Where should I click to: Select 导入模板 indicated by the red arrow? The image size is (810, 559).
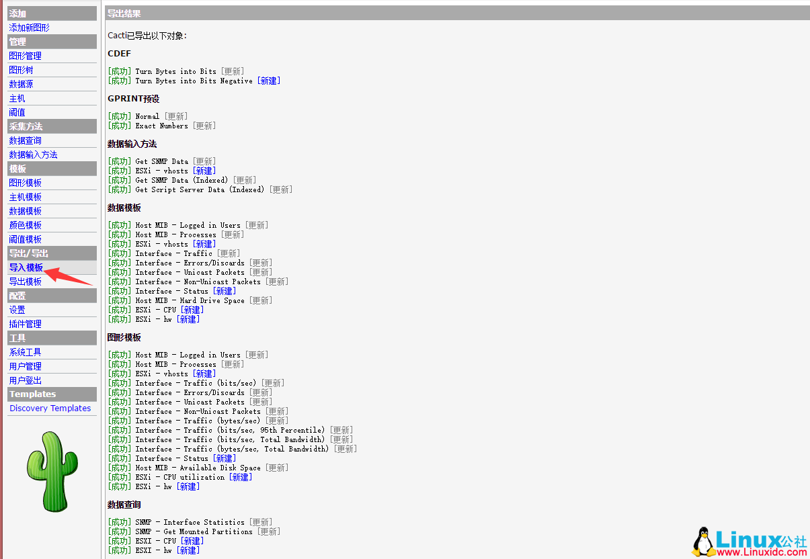coord(25,267)
